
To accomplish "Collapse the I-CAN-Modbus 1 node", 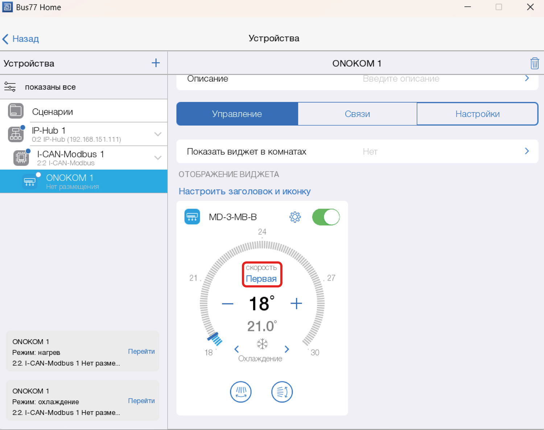I will coord(158,158).
